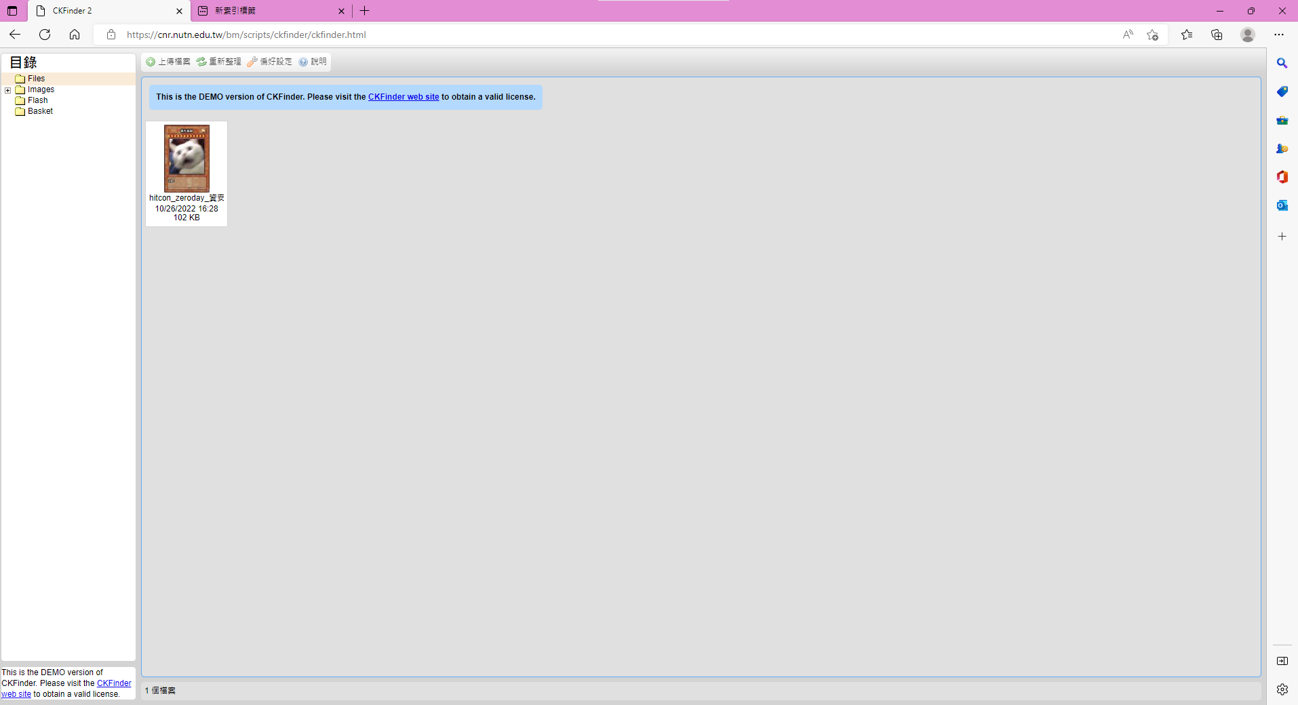Click the file date '10/26/2022 16:28'
The width and height of the screenshot is (1298, 705).
point(186,209)
